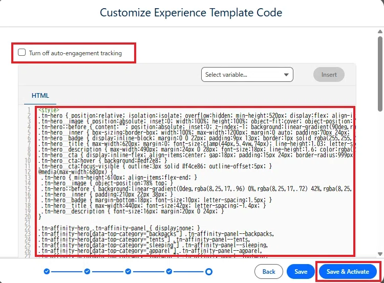The width and height of the screenshot is (384, 283).
Task: Switch to the HTML tab
Action: pos(40,96)
